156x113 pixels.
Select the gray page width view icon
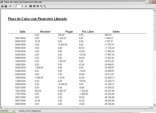coord(34,6)
